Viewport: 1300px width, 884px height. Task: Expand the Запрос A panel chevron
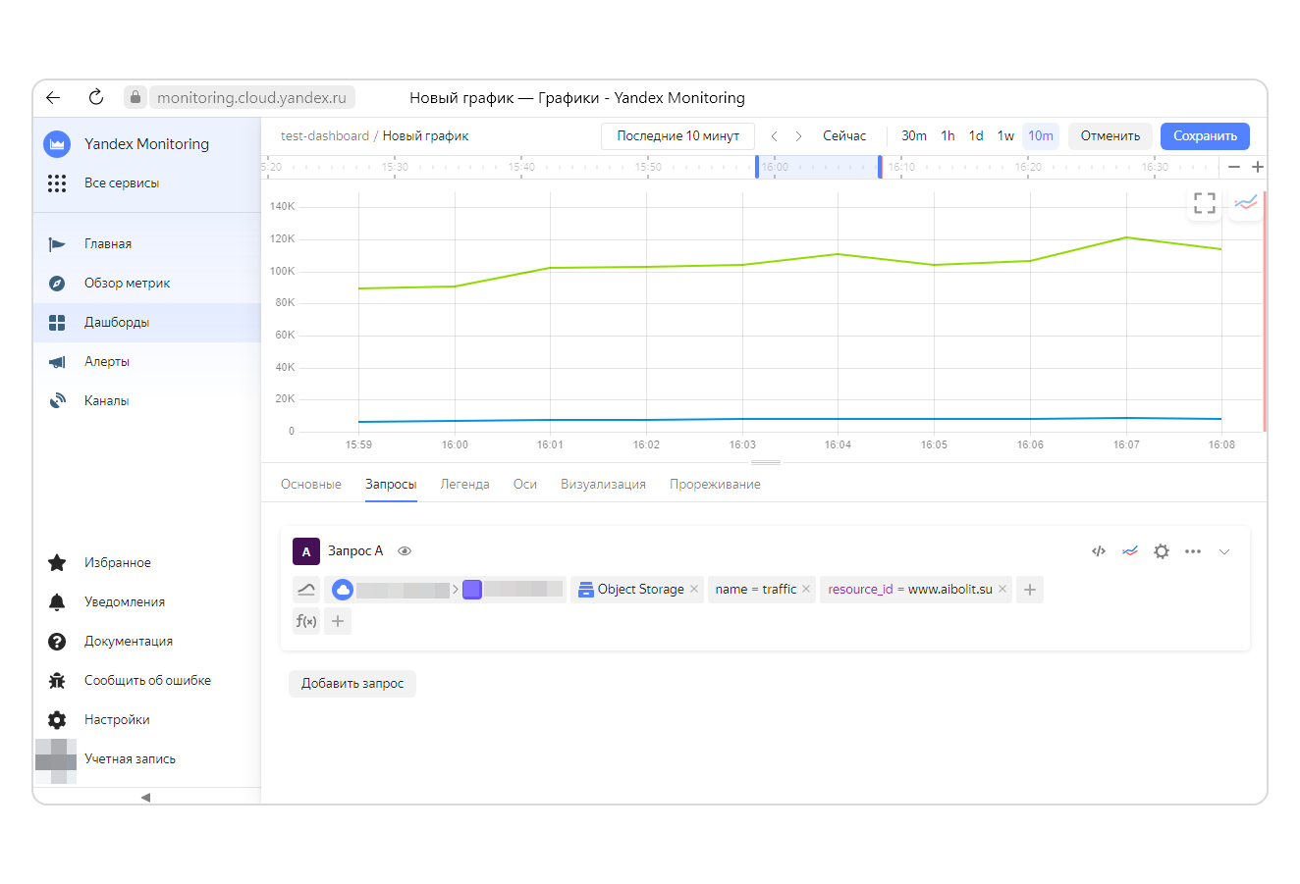click(x=1224, y=551)
